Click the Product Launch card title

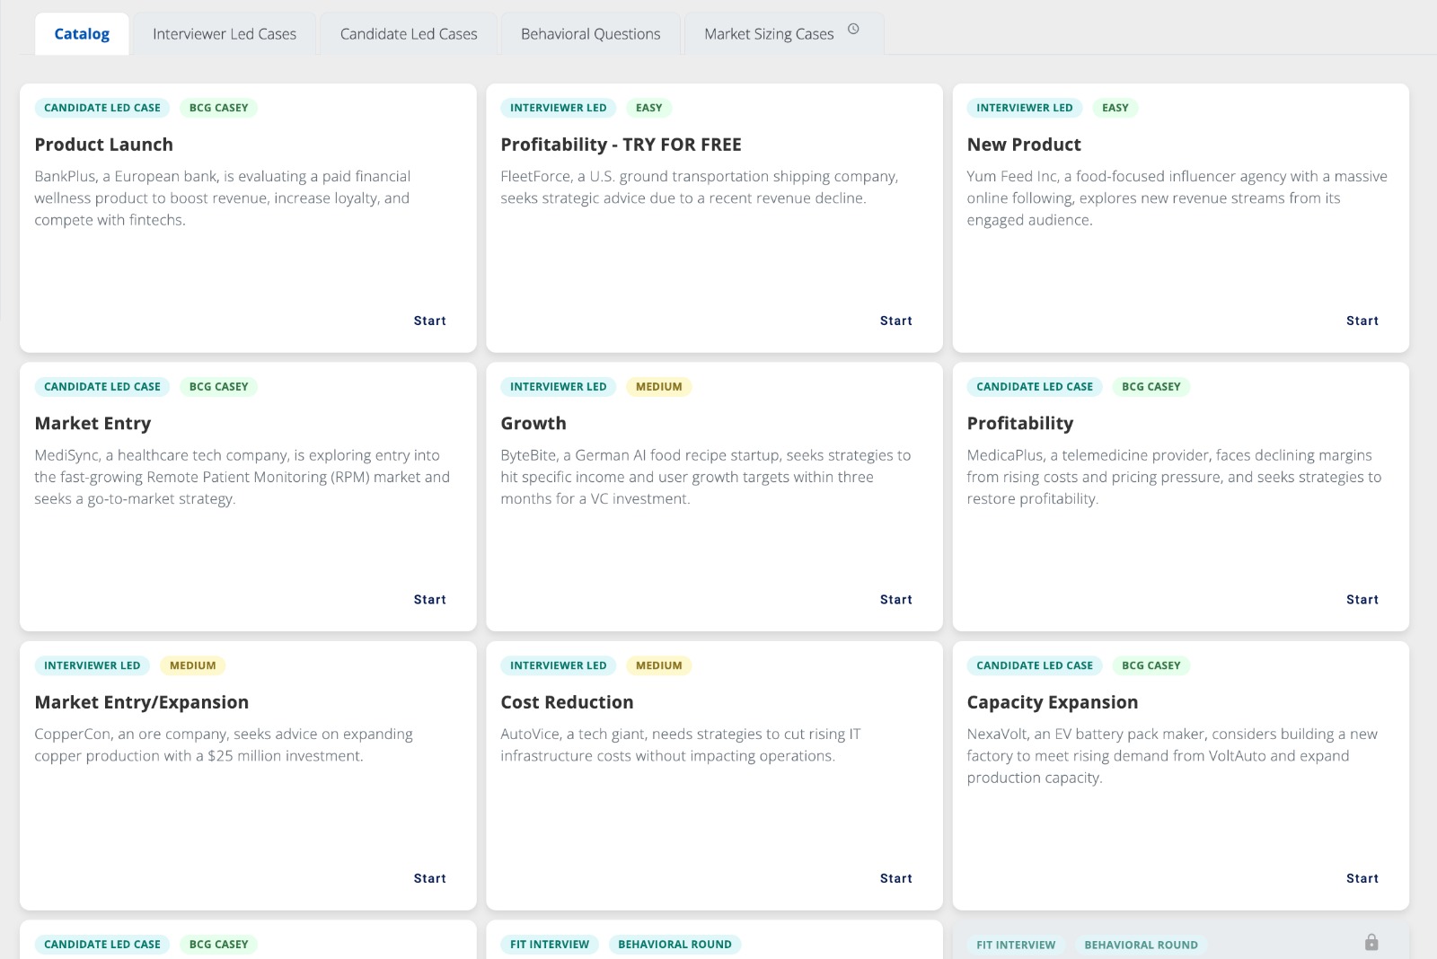click(x=103, y=145)
